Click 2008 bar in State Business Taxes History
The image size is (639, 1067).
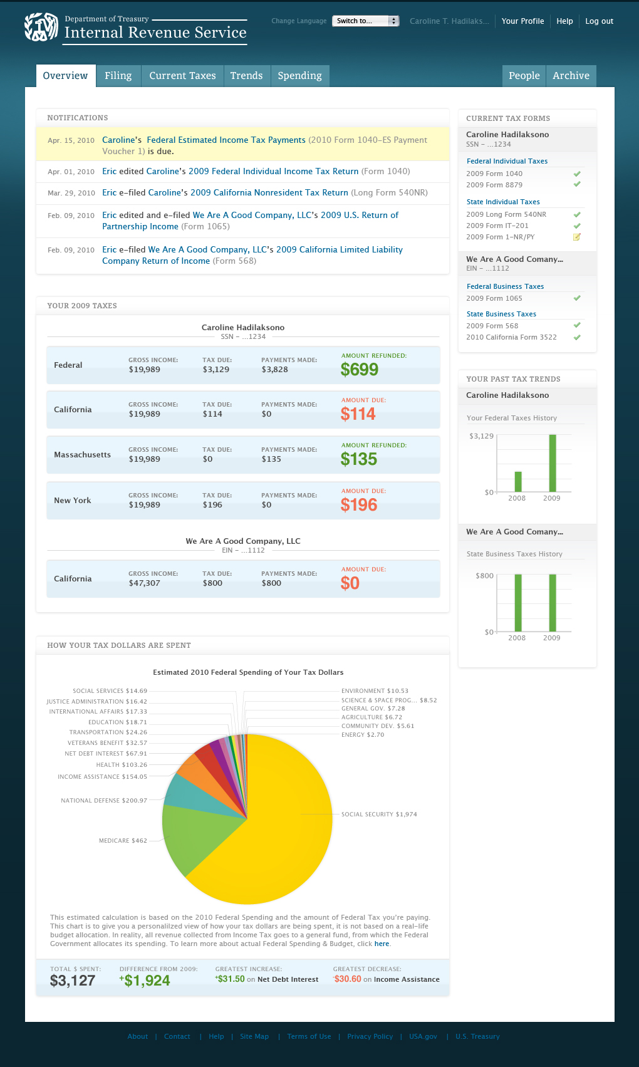[x=518, y=603]
